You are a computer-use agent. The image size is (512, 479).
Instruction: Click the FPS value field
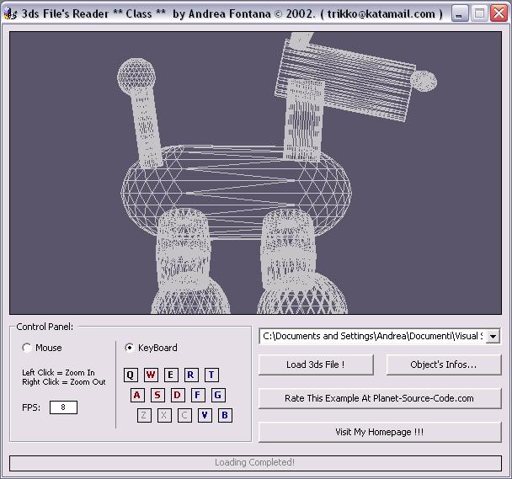click(63, 407)
